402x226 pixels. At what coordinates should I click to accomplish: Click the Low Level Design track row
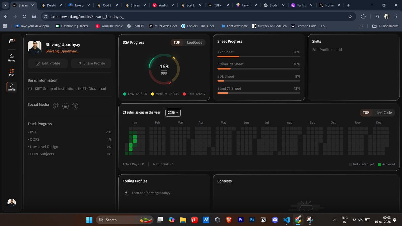point(69,147)
